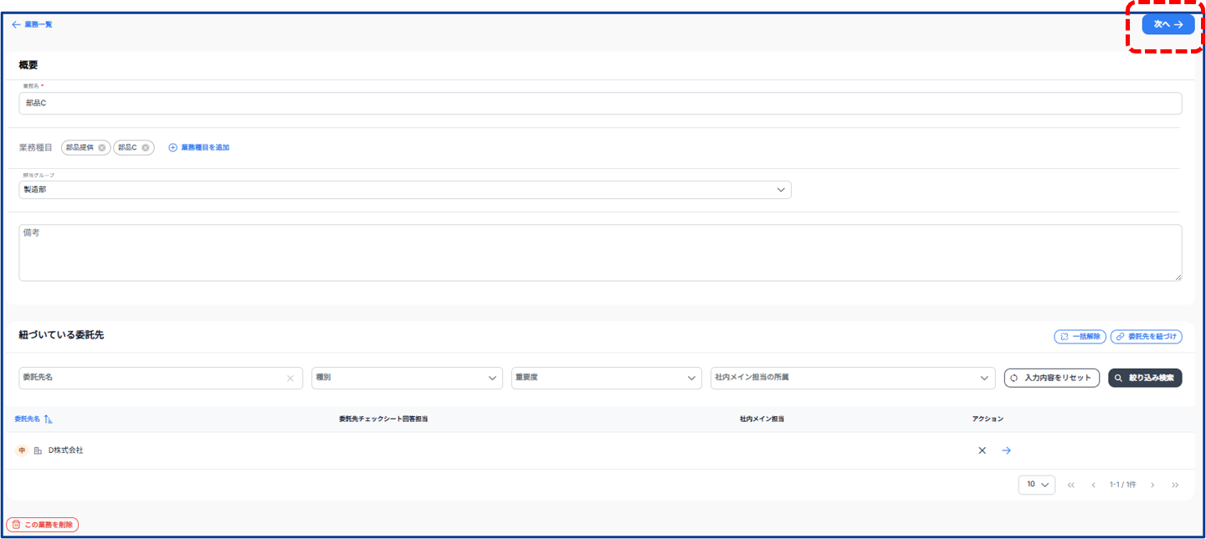Expand the 種別 dropdown

407,378
